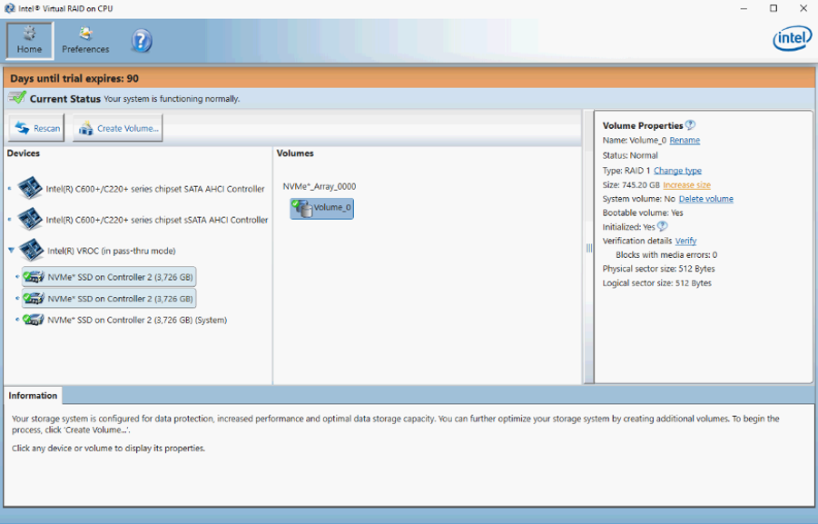Click Physical sector size: 512 Bytes text
The height and width of the screenshot is (524, 818).
coord(658,269)
